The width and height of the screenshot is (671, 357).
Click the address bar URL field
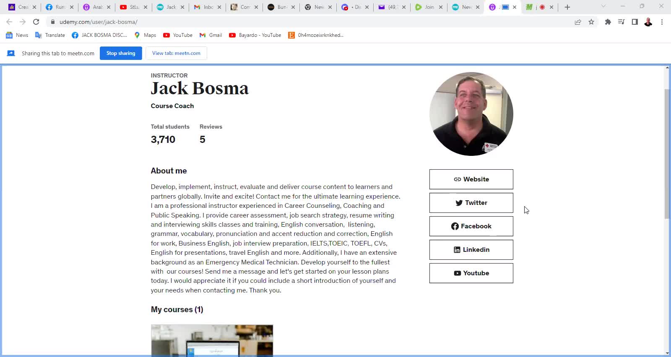(310, 22)
